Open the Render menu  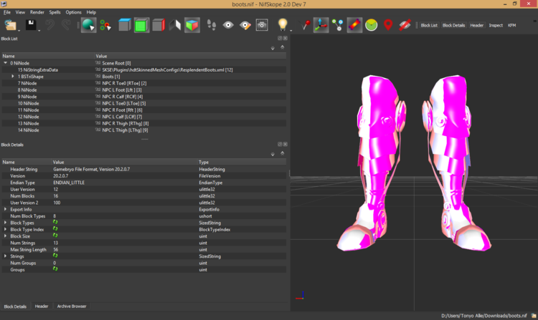tap(37, 12)
